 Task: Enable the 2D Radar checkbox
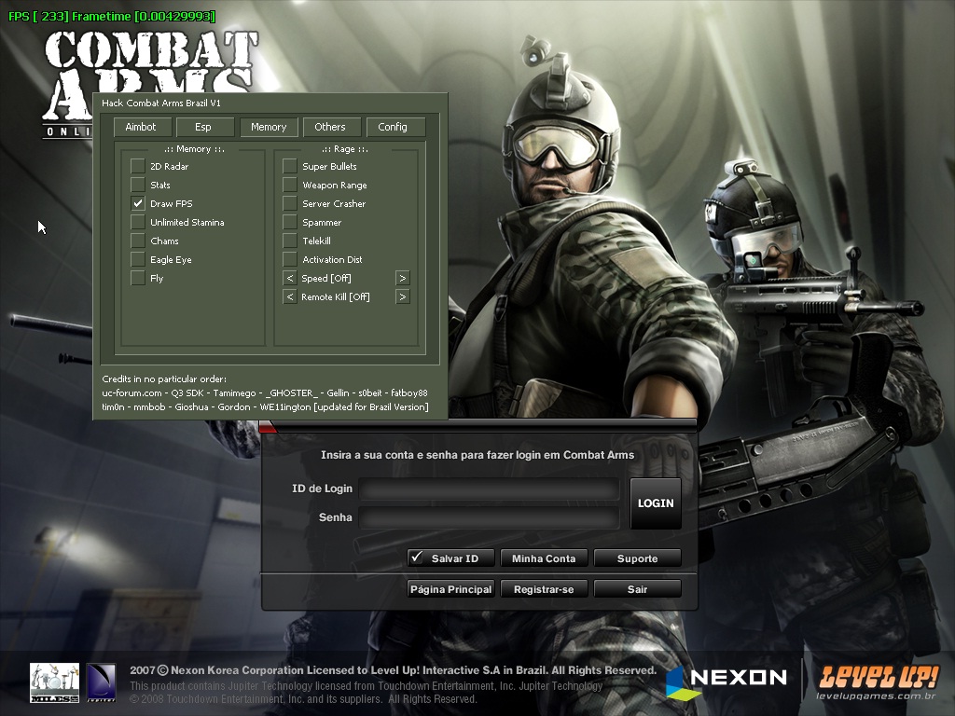138,166
